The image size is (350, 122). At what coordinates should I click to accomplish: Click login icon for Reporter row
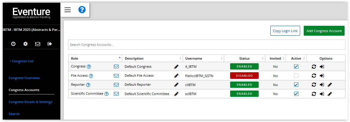click(322, 85)
